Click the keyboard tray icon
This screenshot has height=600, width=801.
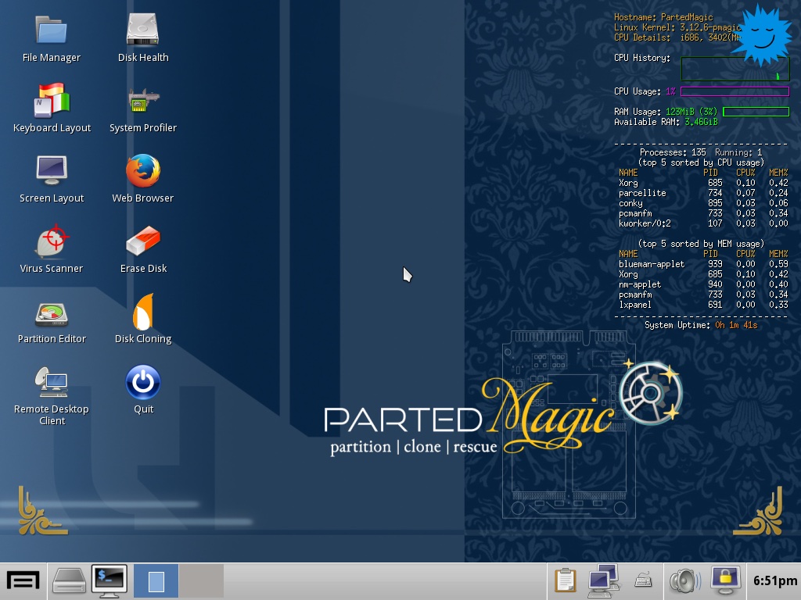(643, 581)
